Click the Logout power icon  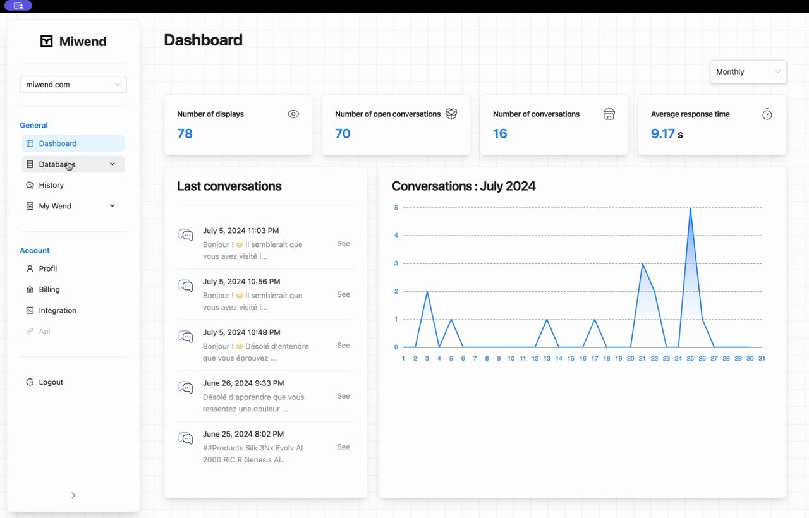(30, 382)
